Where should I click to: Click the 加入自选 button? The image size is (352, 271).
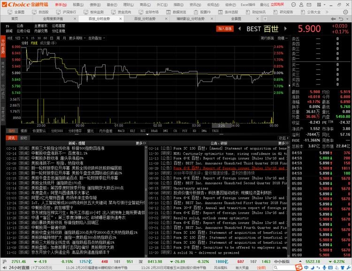coord(225,29)
